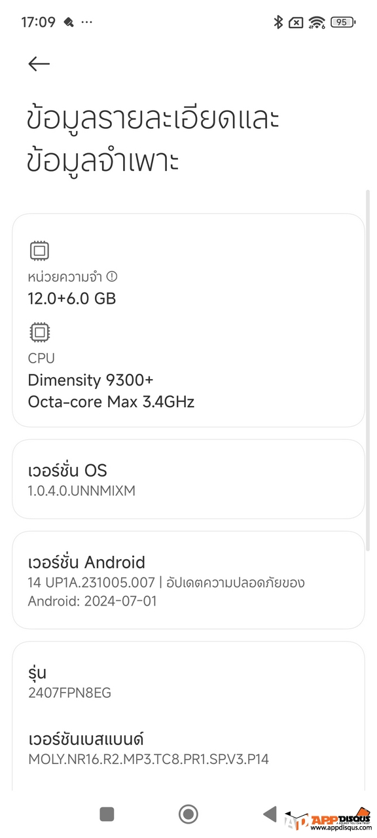
Task: Tap the square recent apps button
Action: click(107, 814)
